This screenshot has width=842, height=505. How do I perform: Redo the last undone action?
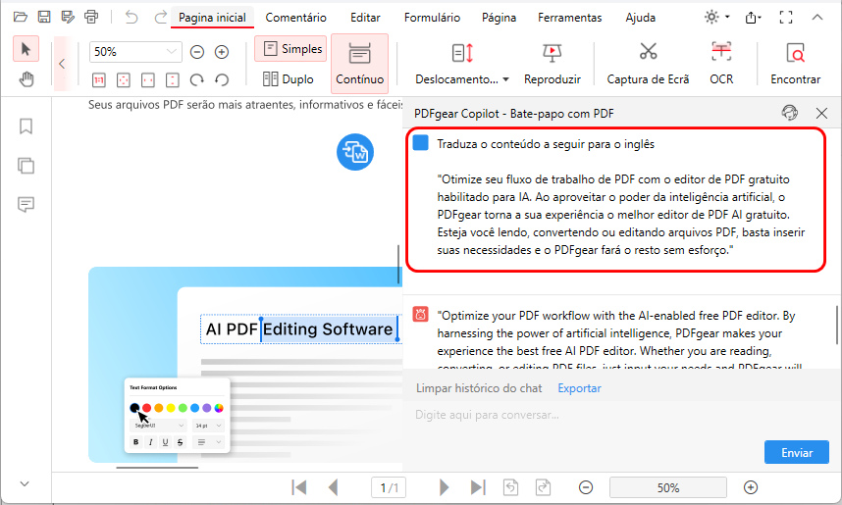coord(160,18)
